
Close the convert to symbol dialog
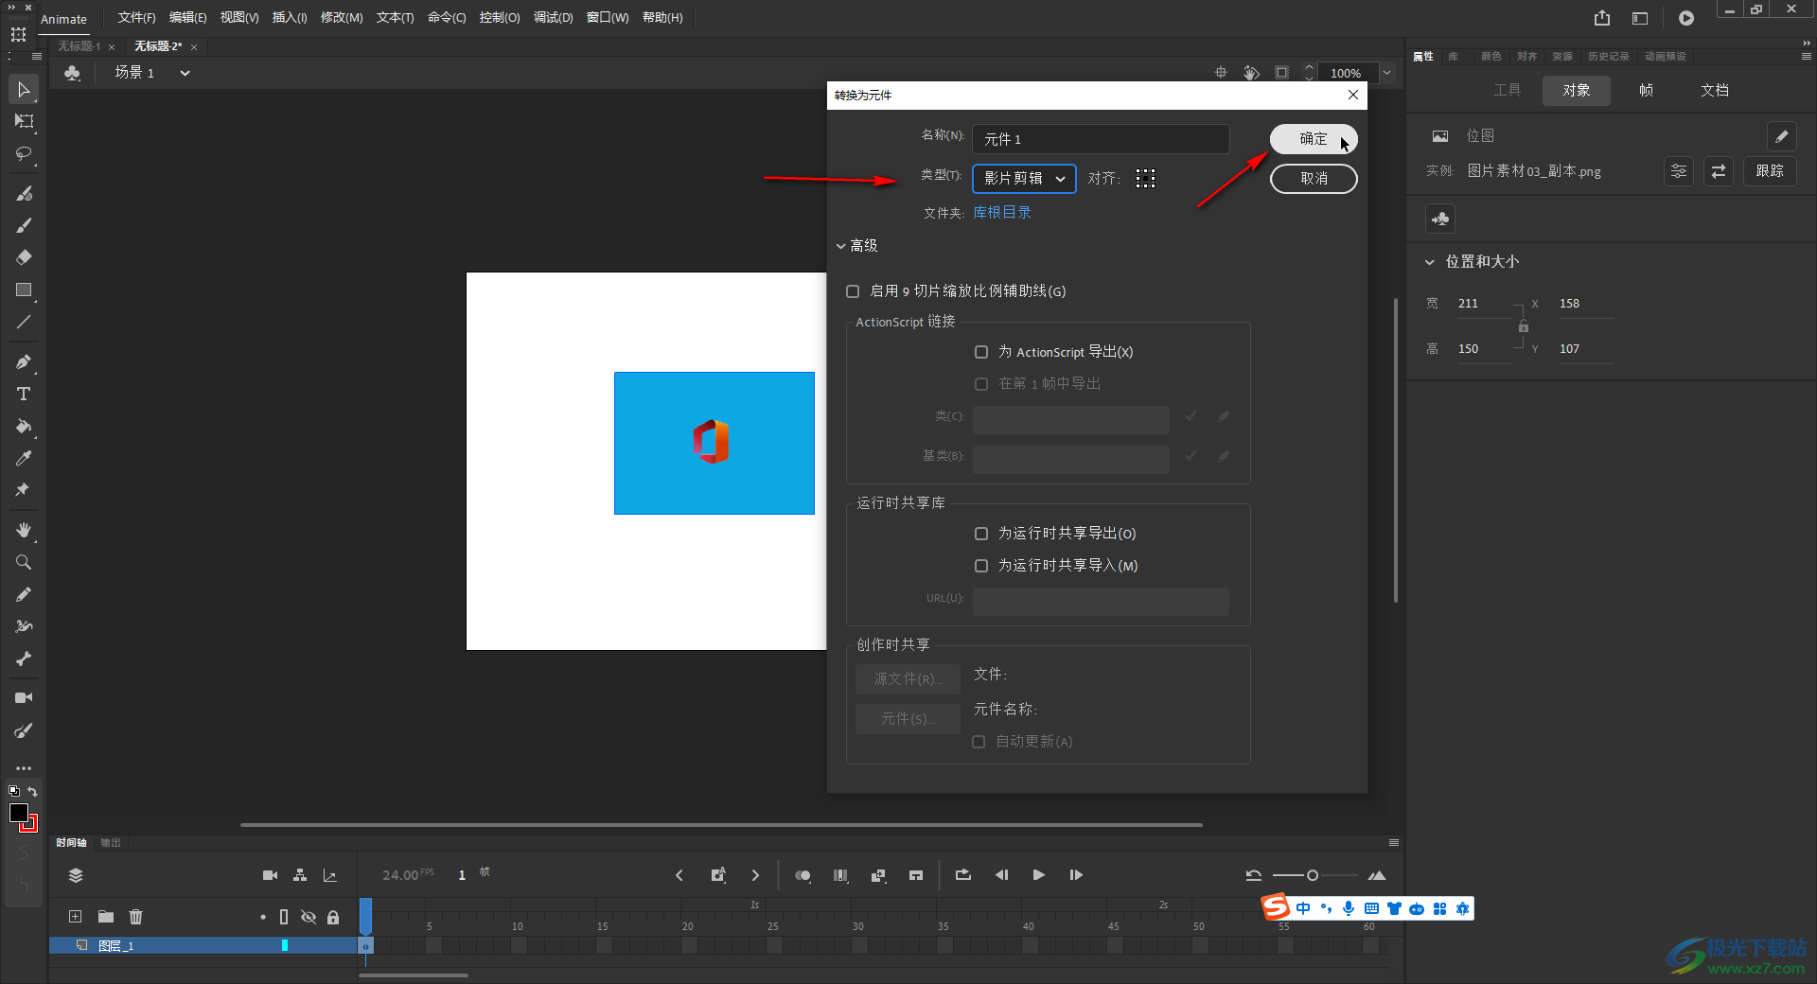(x=1353, y=95)
